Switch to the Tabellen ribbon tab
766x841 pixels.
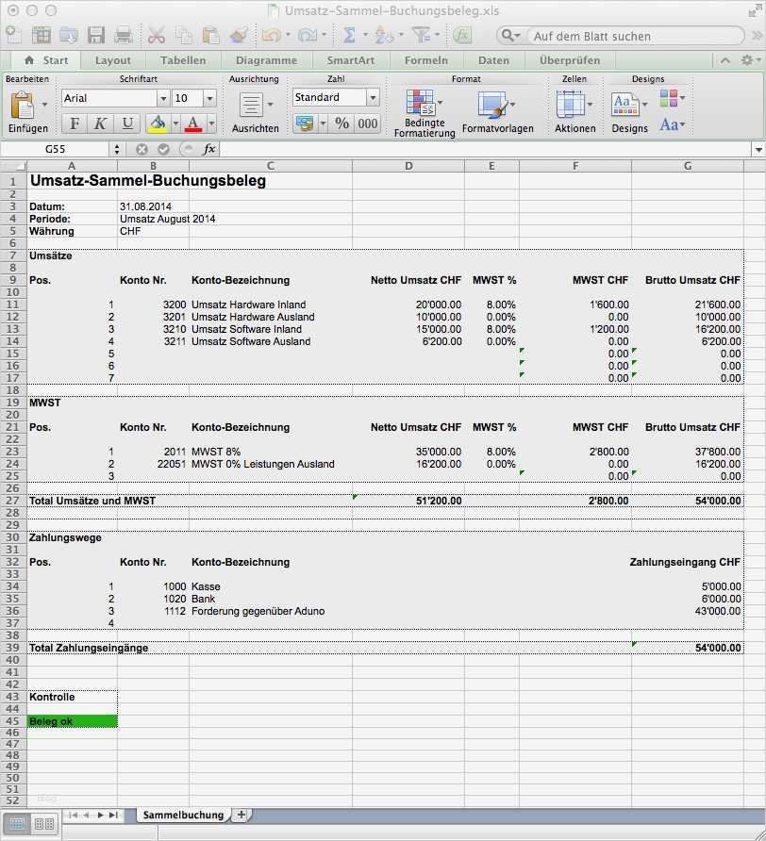click(x=183, y=60)
